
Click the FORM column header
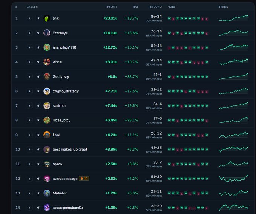click(171, 7)
